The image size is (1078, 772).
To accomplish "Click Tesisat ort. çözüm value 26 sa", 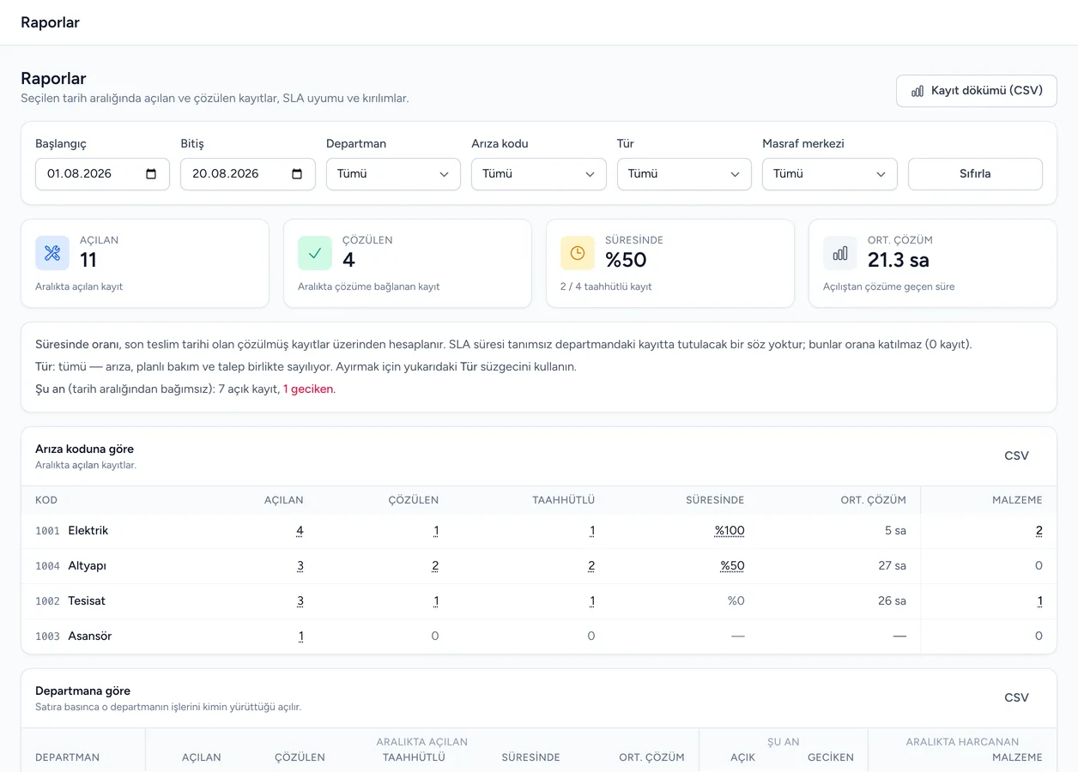I will [x=892, y=601].
